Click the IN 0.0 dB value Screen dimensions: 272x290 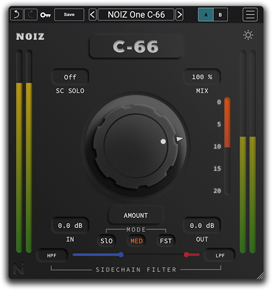(x=70, y=225)
